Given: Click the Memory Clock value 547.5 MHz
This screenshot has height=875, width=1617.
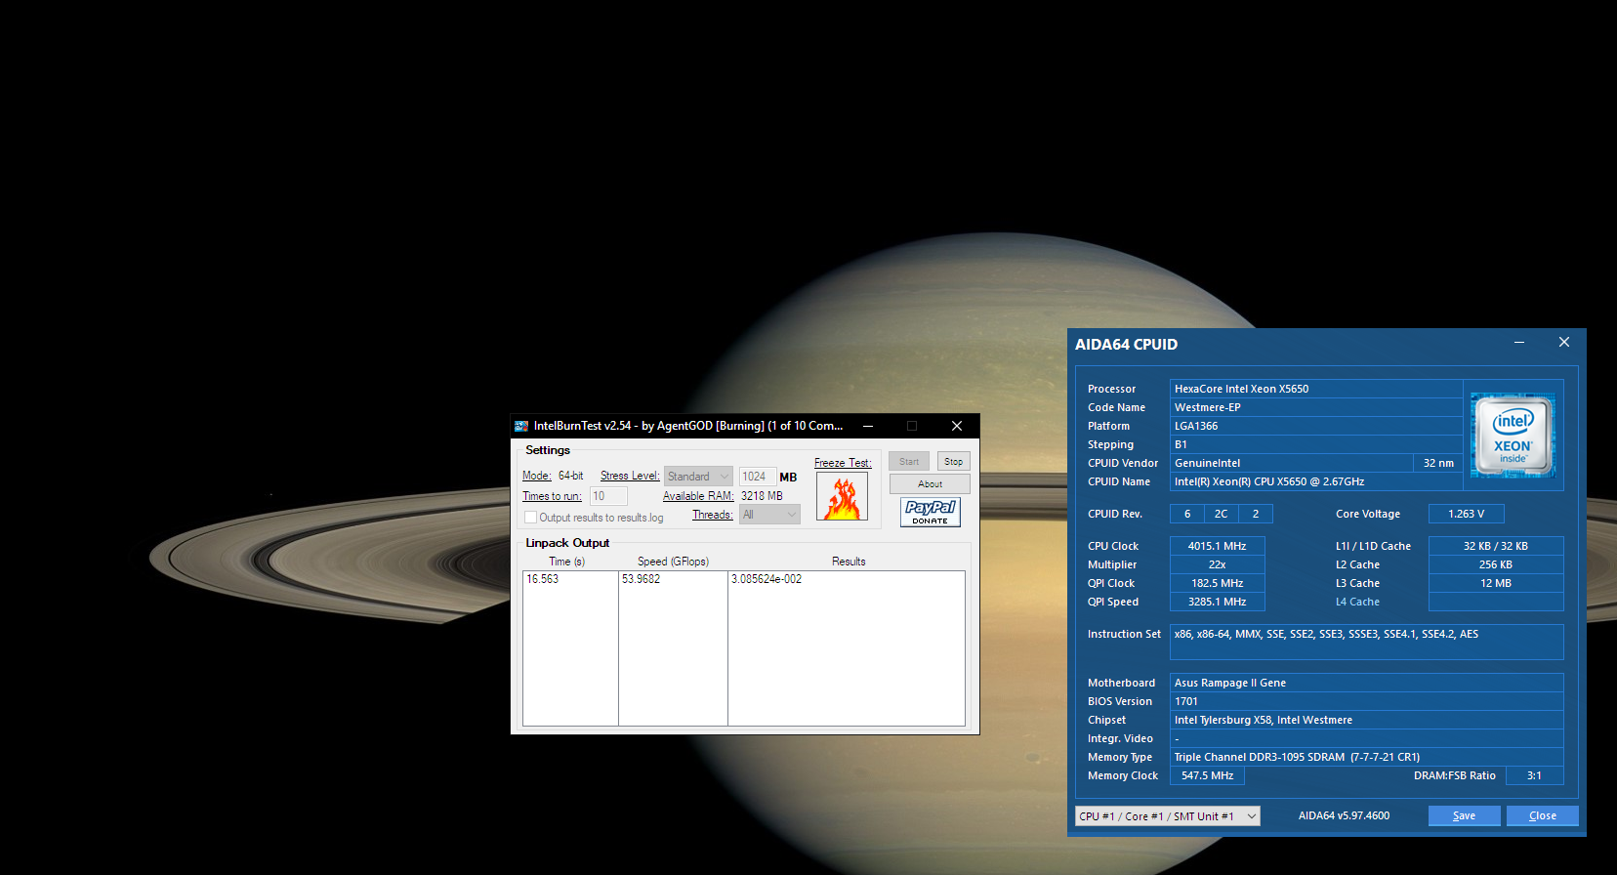Looking at the screenshot, I should tap(1207, 775).
